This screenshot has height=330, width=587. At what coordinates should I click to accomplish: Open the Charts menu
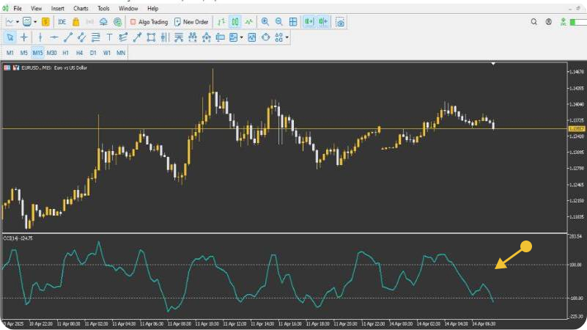pos(81,8)
